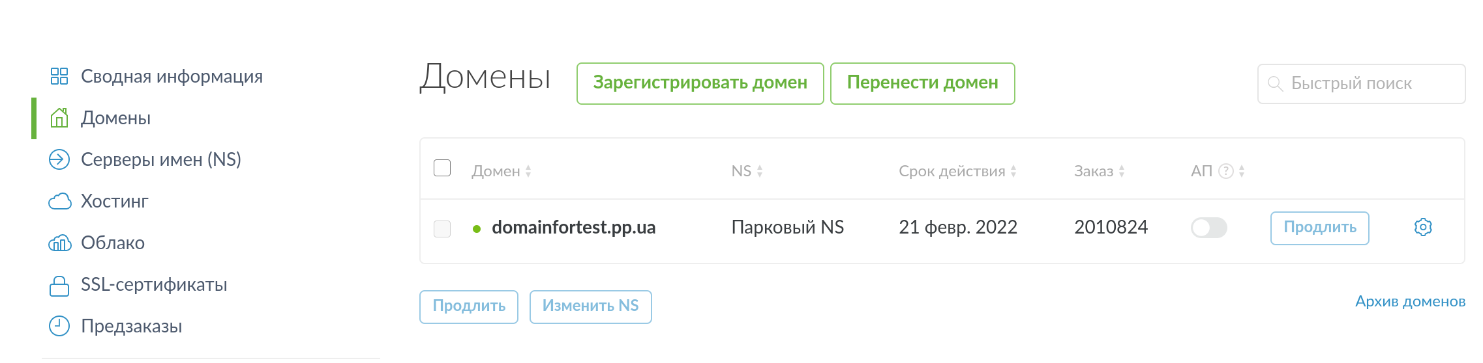Open settings gear for domainfortest.pp.ua
This screenshot has width=1483, height=363.
tap(1423, 227)
